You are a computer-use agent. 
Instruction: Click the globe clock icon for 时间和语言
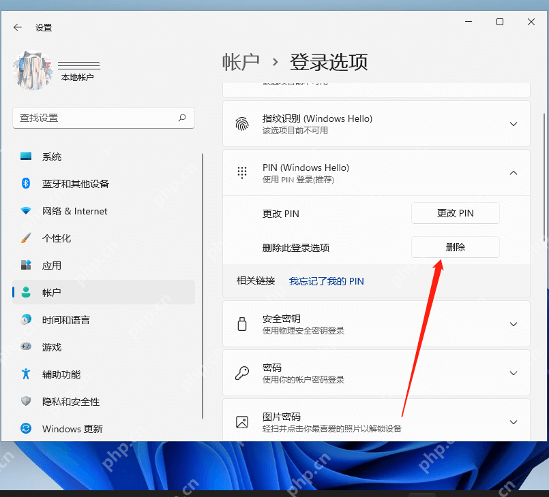click(26, 319)
